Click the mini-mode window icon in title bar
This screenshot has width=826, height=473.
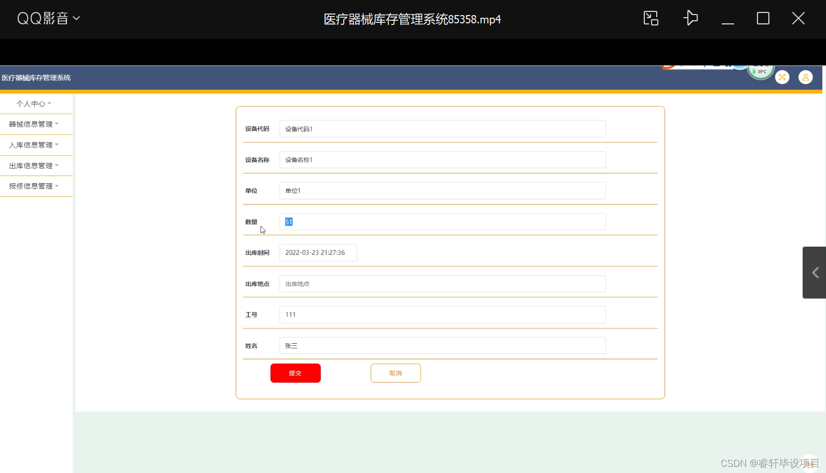(651, 18)
